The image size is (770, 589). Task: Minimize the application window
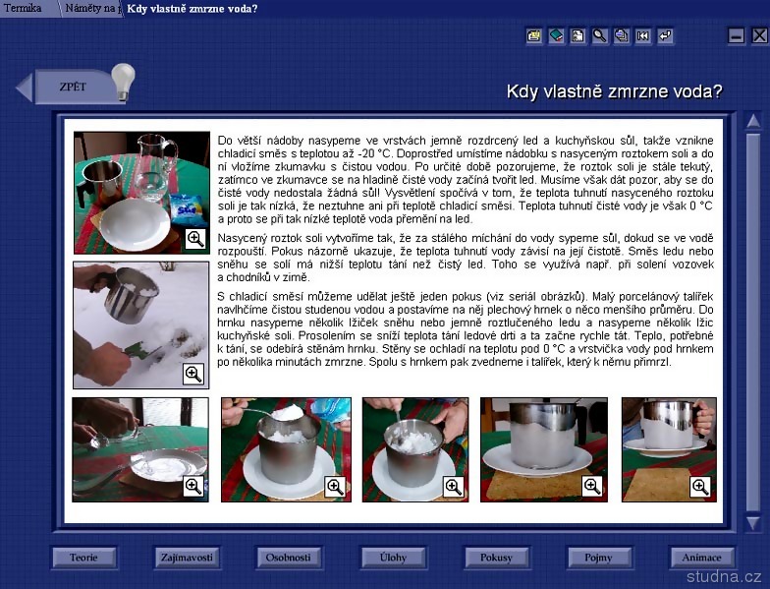pyautogui.click(x=736, y=35)
